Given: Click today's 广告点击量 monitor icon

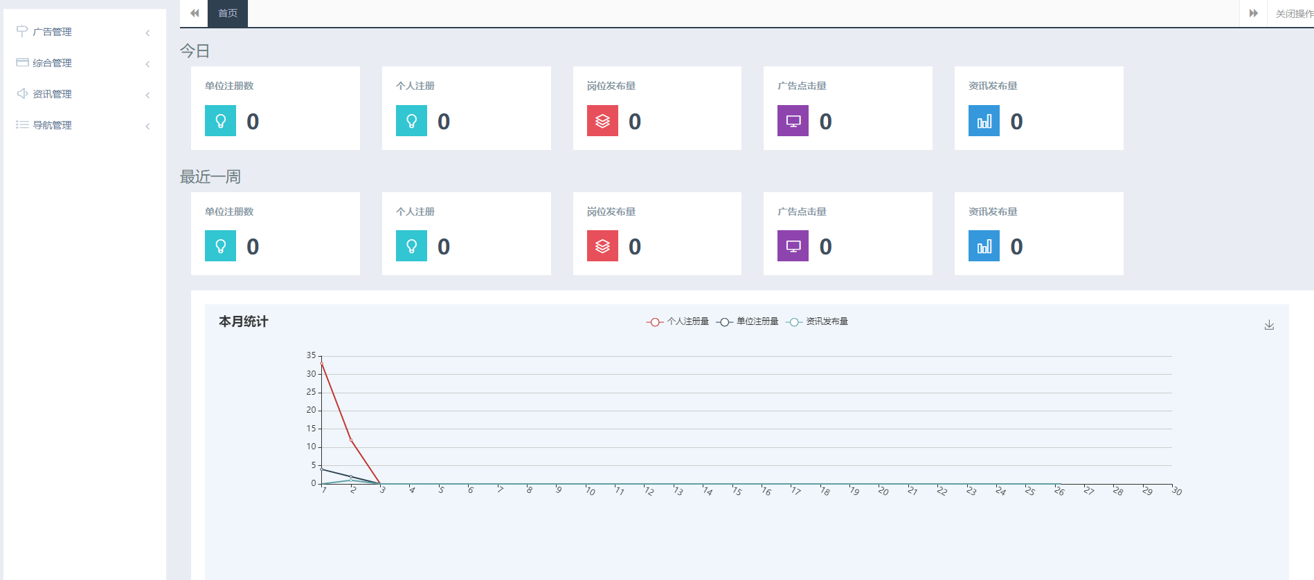Looking at the screenshot, I should point(793,121).
